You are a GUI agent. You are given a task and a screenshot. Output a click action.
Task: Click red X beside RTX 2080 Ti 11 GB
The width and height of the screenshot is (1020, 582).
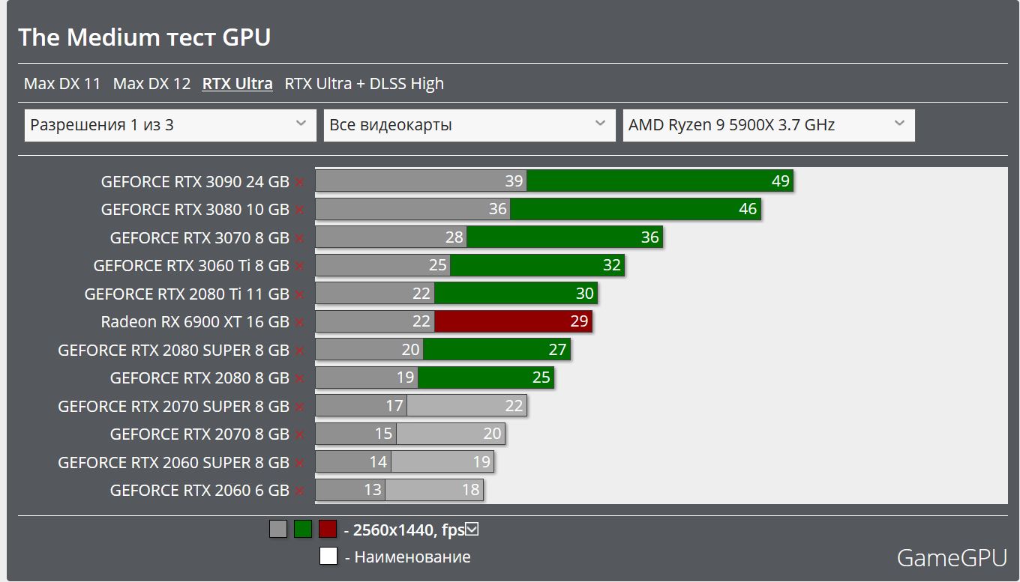point(299,294)
